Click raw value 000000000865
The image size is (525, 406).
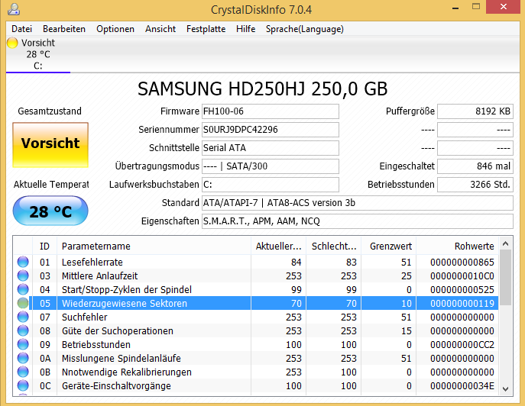[462, 263]
